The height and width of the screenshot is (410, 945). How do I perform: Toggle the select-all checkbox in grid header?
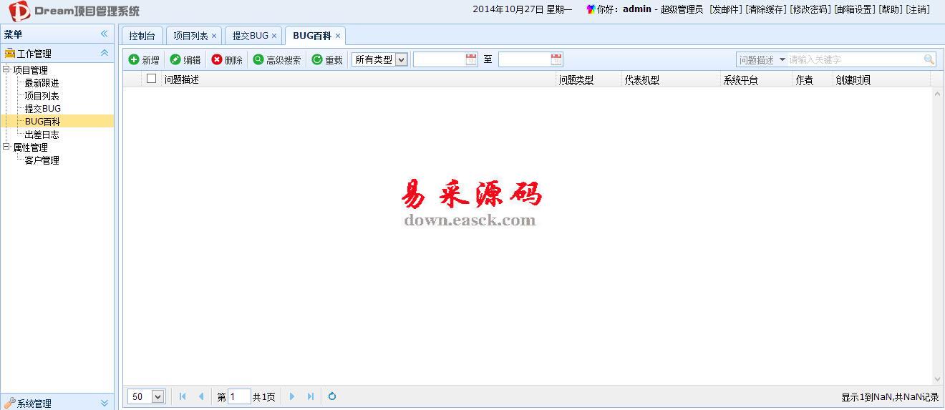151,79
